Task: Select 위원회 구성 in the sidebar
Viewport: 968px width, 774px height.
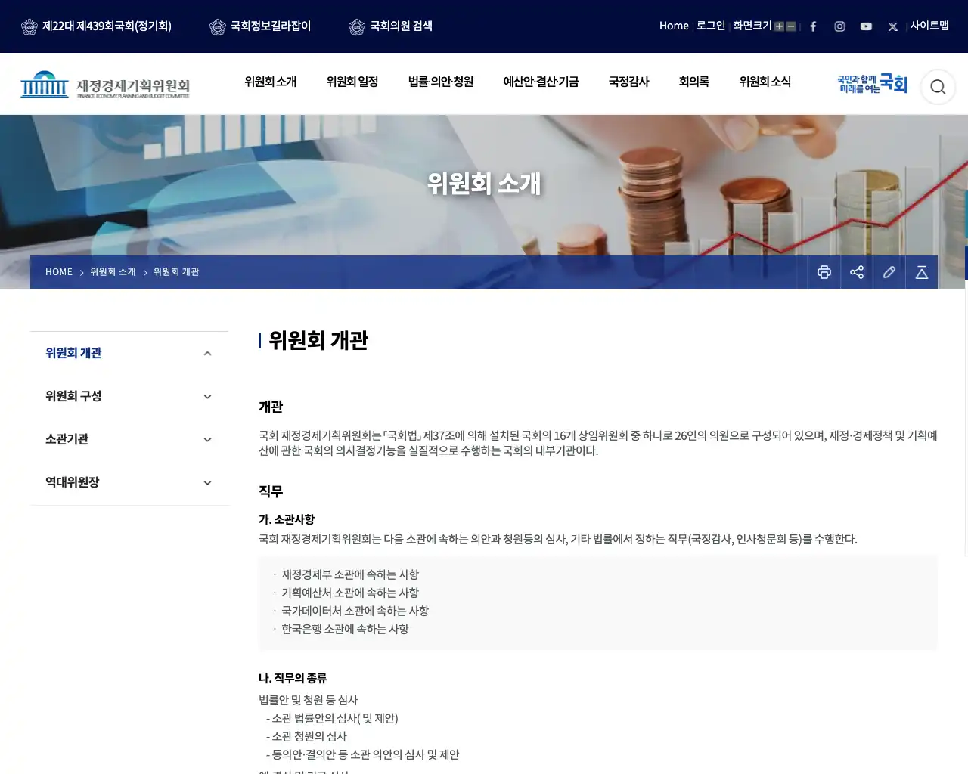Action: [x=73, y=396]
